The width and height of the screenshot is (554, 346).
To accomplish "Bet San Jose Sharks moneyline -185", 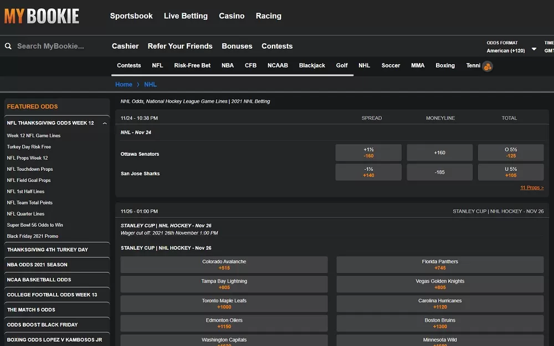I will point(439,172).
